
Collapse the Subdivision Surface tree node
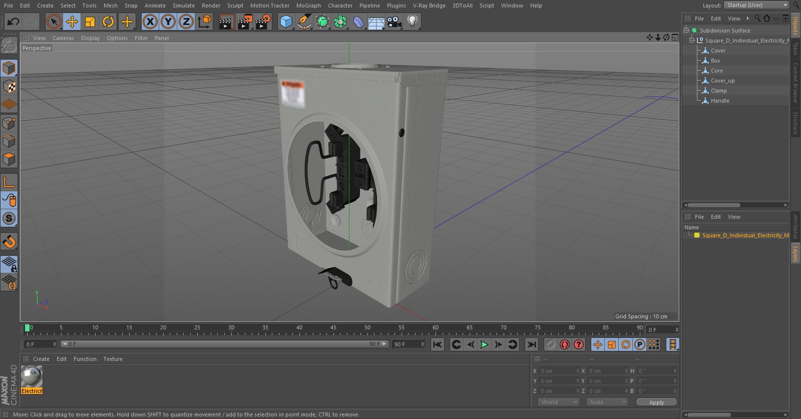(686, 30)
